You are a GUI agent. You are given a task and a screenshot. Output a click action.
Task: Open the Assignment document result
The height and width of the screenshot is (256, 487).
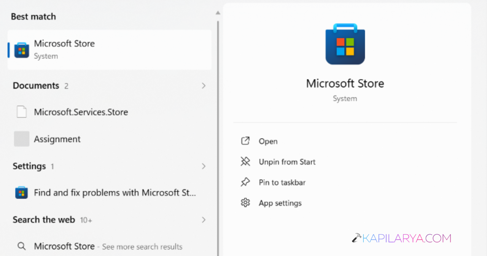click(109, 139)
